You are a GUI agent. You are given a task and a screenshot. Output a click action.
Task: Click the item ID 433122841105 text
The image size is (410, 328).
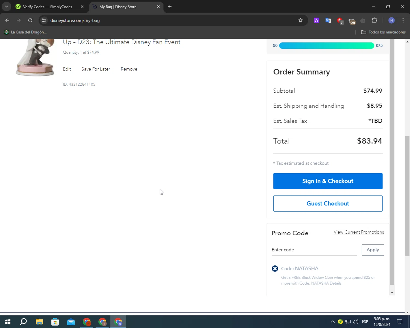pos(79,84)
